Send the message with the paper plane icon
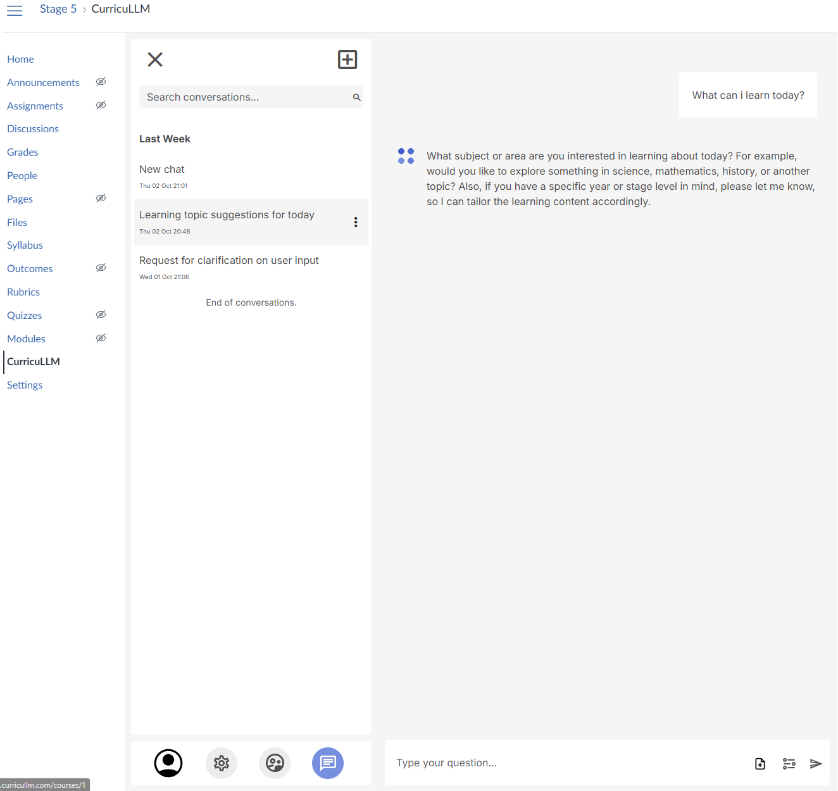This screenshot has width=838, height=791. (x=816, y=763)
